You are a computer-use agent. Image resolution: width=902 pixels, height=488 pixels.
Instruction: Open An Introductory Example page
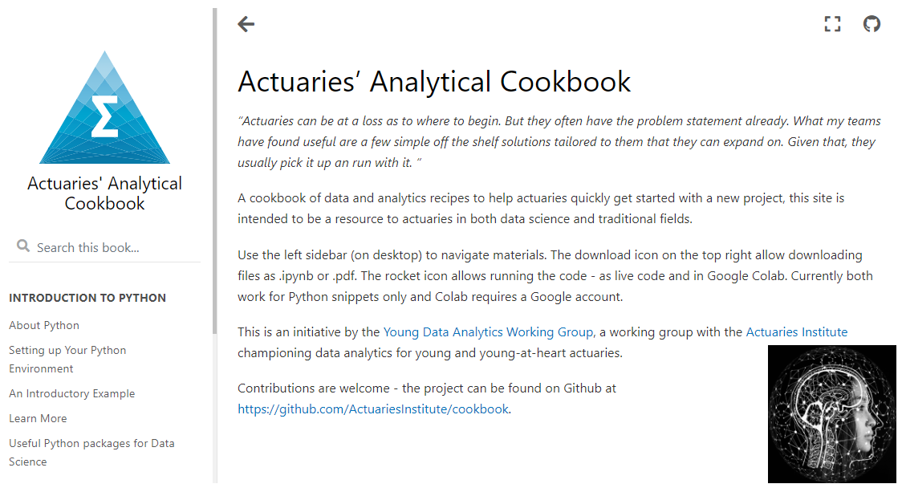click(71, 393)
